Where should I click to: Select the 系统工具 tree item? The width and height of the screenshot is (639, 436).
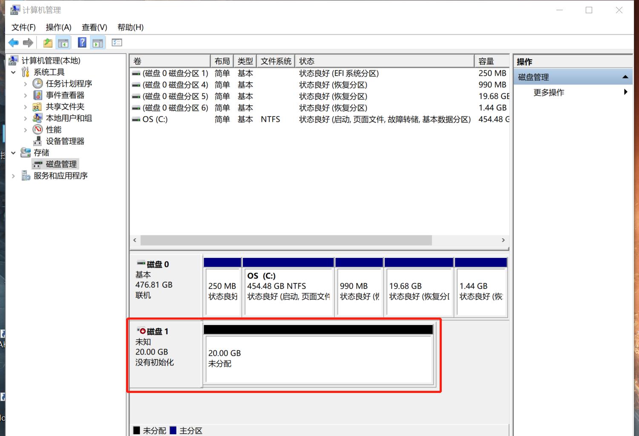tap(49, 72)
